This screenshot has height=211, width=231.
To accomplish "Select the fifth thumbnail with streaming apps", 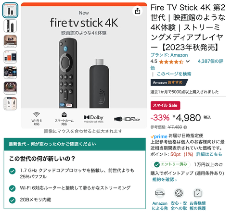I will (10, 73).
